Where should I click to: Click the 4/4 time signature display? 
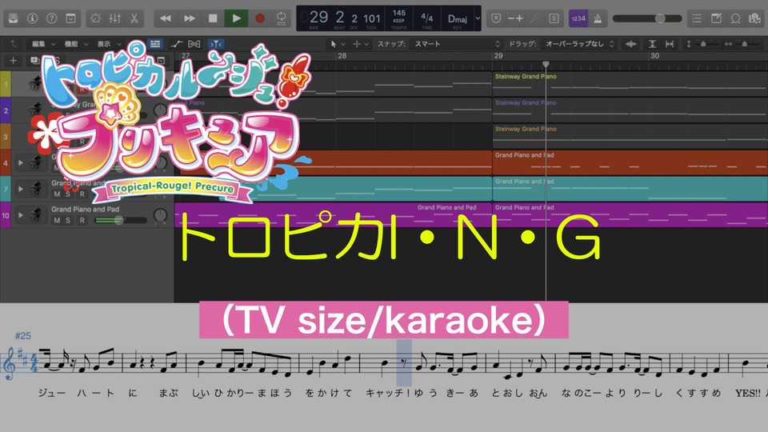[426, 18]
